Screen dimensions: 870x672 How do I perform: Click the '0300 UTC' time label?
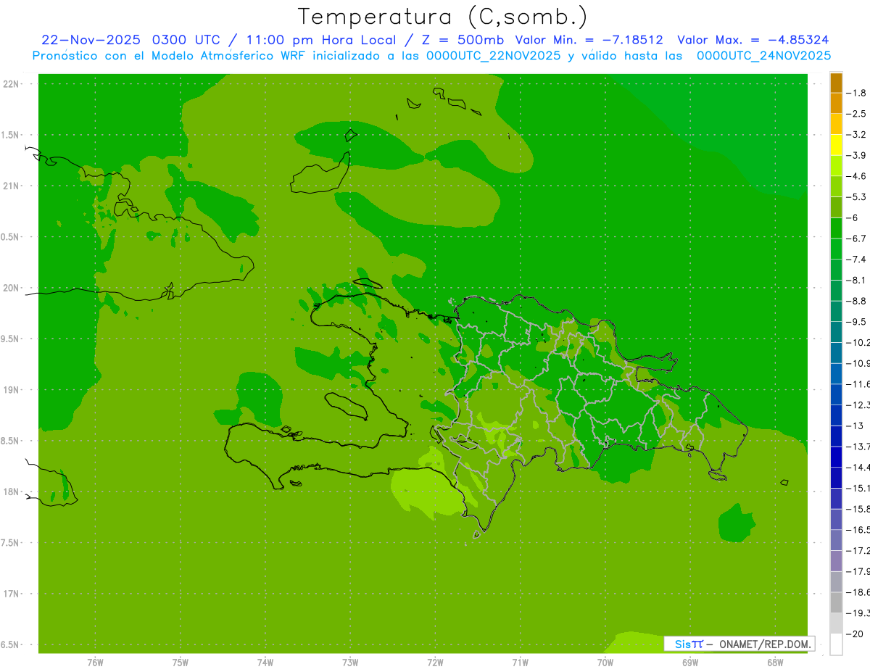point(187,40)
